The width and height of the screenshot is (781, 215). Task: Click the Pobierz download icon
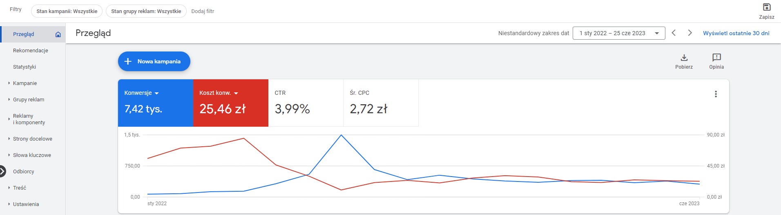pyautogui.click(x=684, y=58)
